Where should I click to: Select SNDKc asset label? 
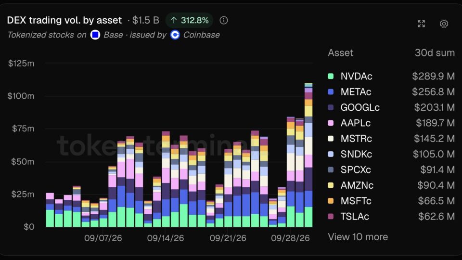[356, 154]
